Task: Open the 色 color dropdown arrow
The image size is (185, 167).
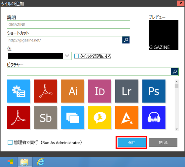Action: (x=67, y=56)
